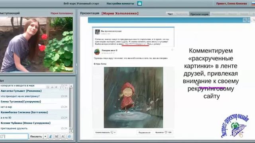Select the Презентация tab
The height and width of the screenshot is (143, 255).
pos(199,14)
